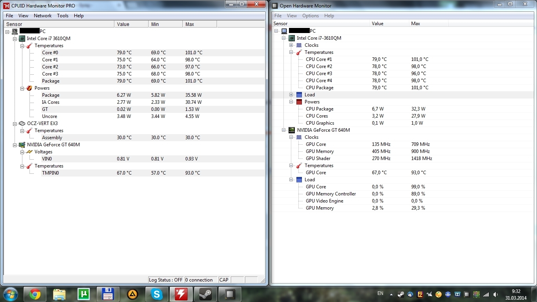
Task: Select the GPU Memory Controller row
Action: coord(403,194)
